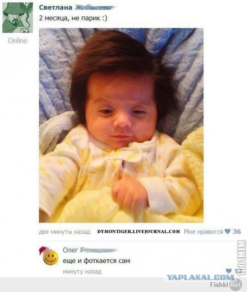Click the YAPLAKAL.COM logo
Screen dimensions: 247x292
(200, 277)
